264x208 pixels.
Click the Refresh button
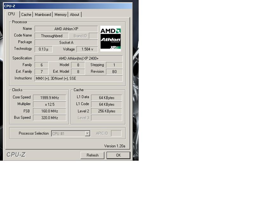tap(92, 155)
